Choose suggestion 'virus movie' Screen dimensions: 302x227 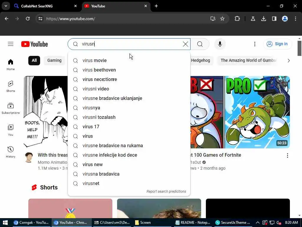[129, 60]
